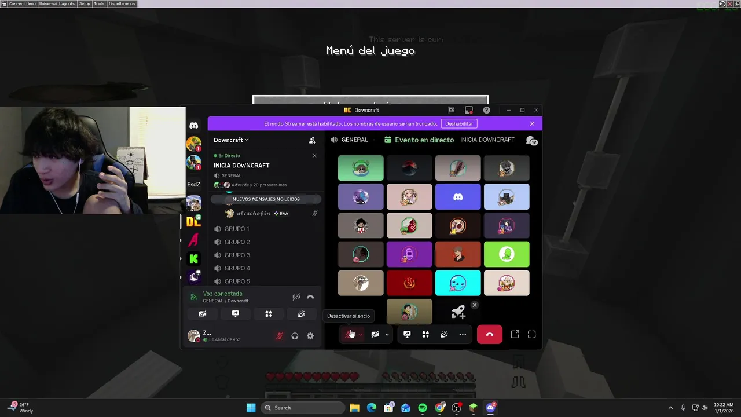The height and width of the screenshot is (417, 741).
Task: Jump to NUEVOS MENSAJES NO LEÍDOS
Action: click(x=266, y=199)
